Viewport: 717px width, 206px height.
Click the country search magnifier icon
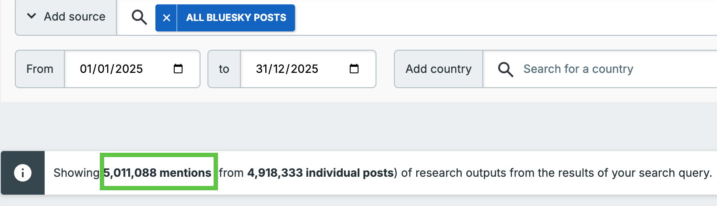(x=506, y=69)
